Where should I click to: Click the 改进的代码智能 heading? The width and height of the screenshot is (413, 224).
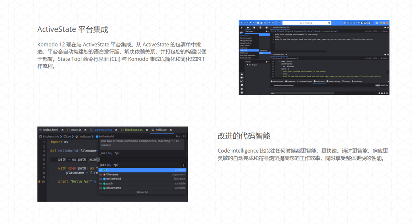244,136
